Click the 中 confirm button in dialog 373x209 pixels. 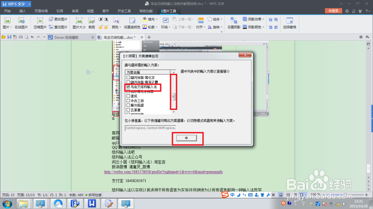click(x=186, y=138)
